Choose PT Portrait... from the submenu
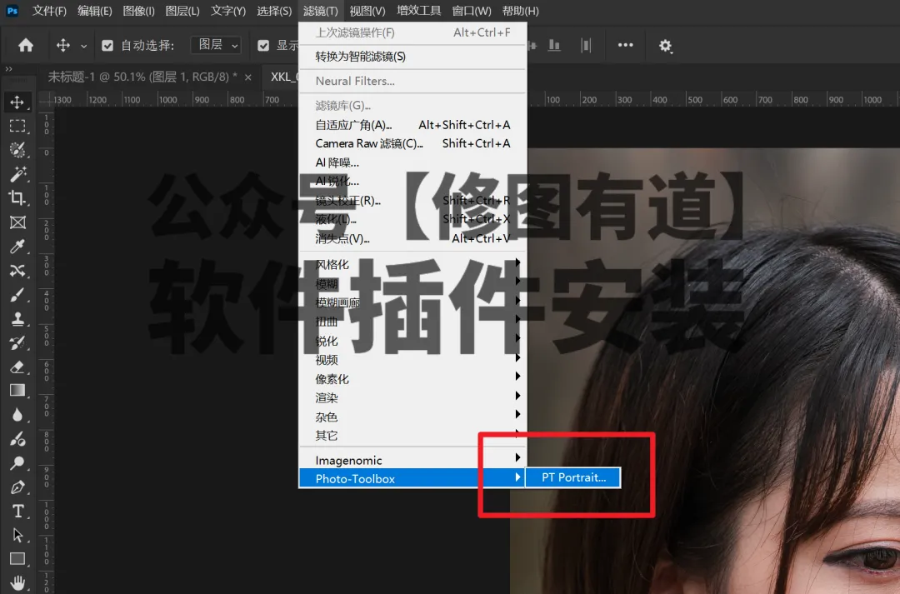 coord(573,477)
